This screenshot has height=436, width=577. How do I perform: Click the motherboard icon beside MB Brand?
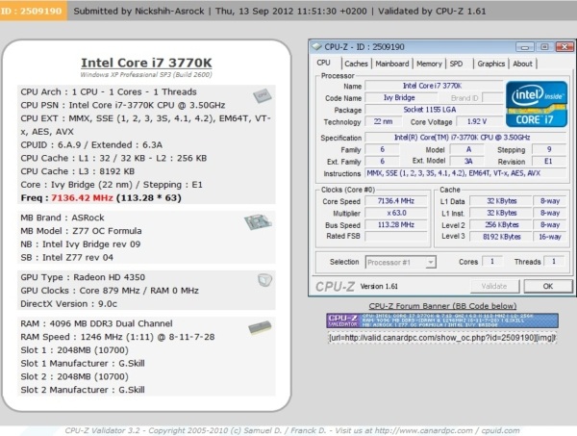coord(258,221)
